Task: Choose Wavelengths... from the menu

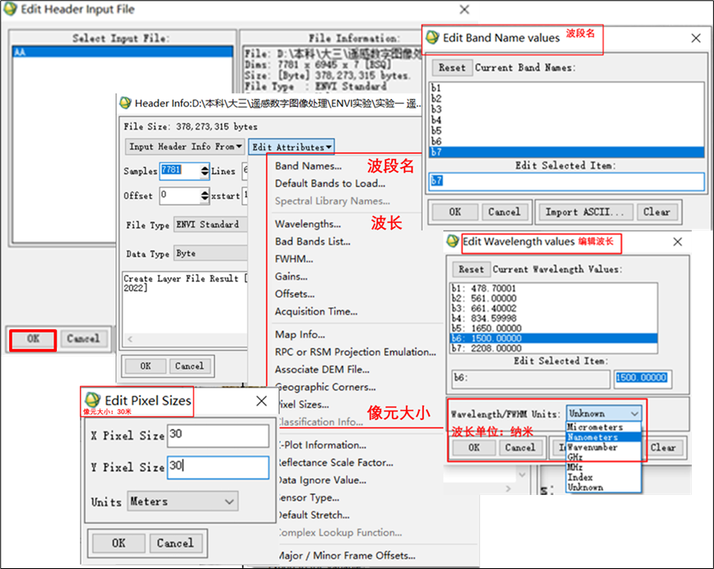Action: 308,223
